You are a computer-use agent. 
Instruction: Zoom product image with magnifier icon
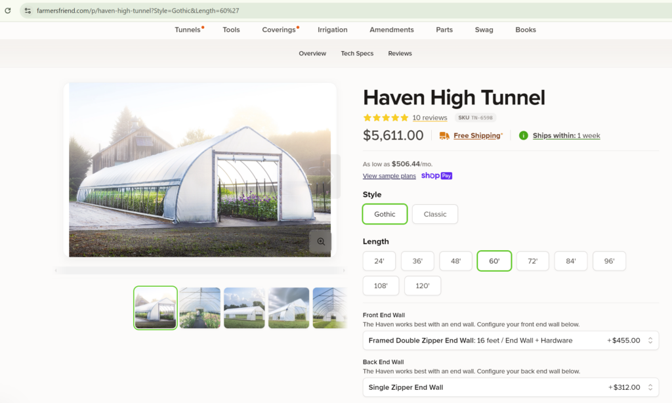click(320, 242)
